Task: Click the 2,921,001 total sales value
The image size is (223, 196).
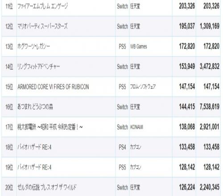Action: click(210, 127)
